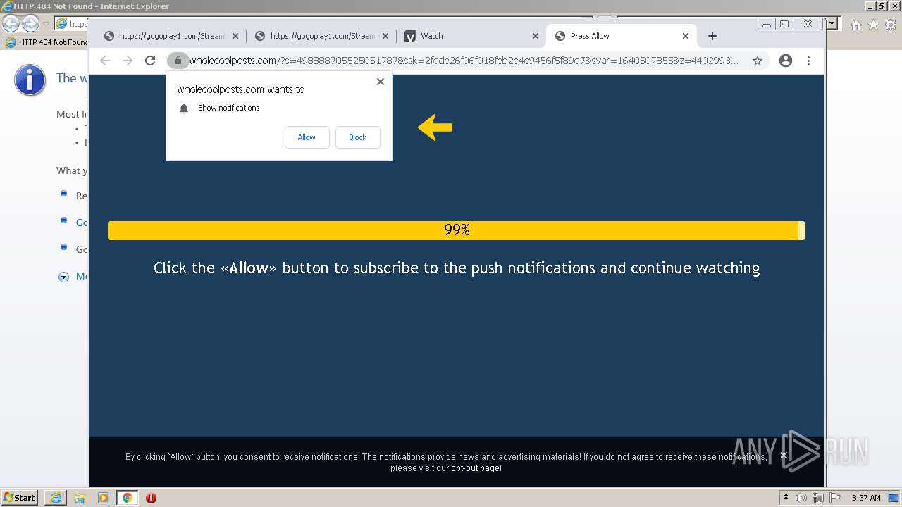Viewport: 902px width, 507px height.
Task: Click the Chrome taskbar icon
Action: [x=128, y=498]
